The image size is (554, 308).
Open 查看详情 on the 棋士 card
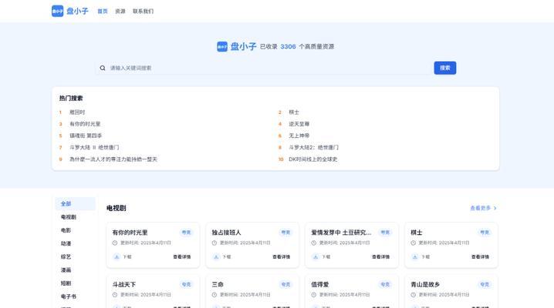click(480, 257)
